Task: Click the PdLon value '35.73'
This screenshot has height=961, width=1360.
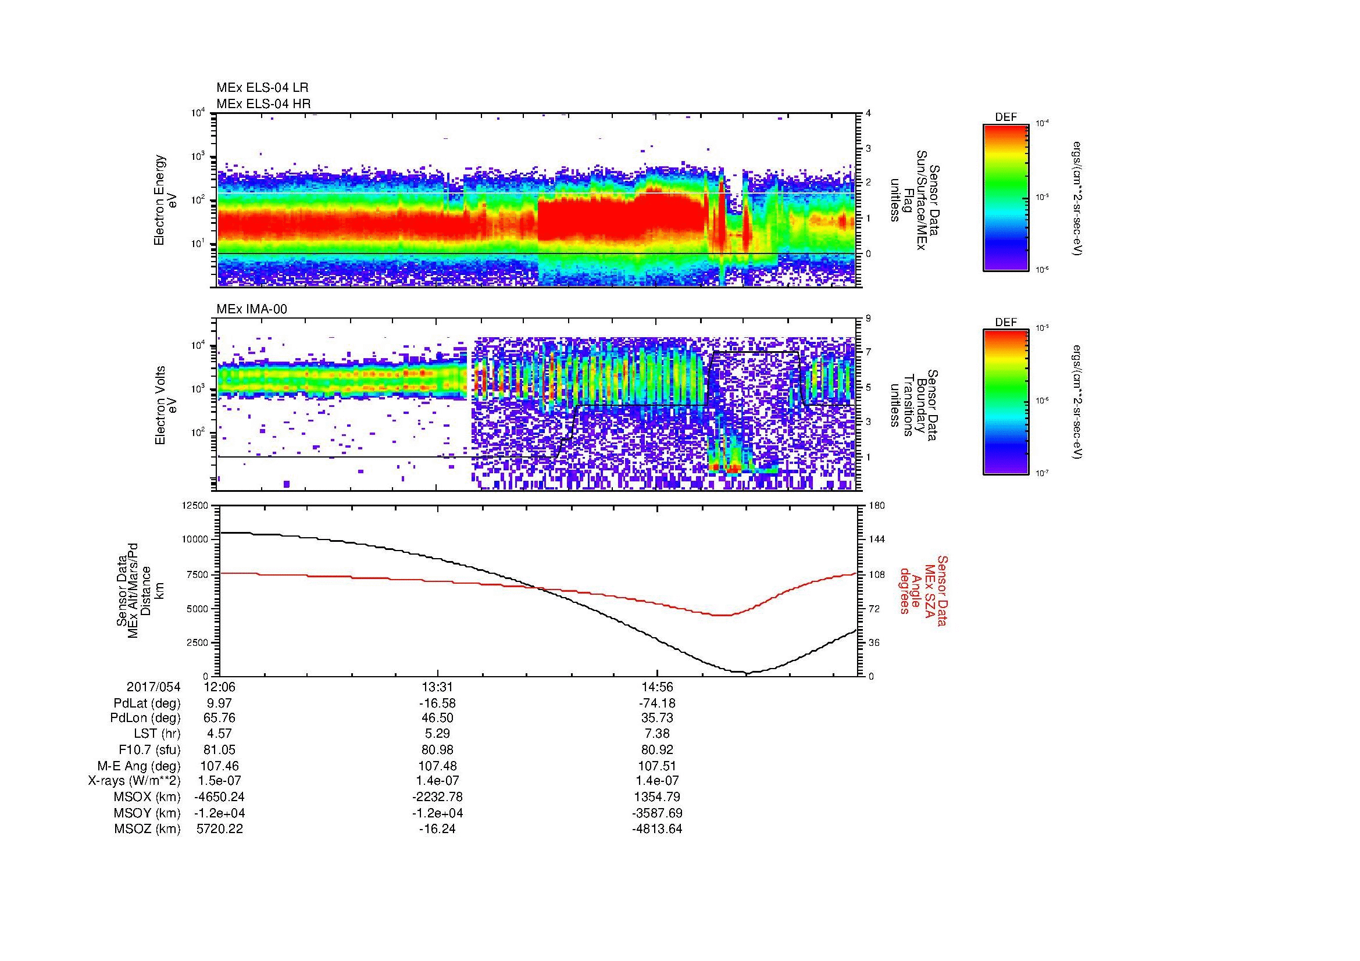Action: (x=658, y=718)
